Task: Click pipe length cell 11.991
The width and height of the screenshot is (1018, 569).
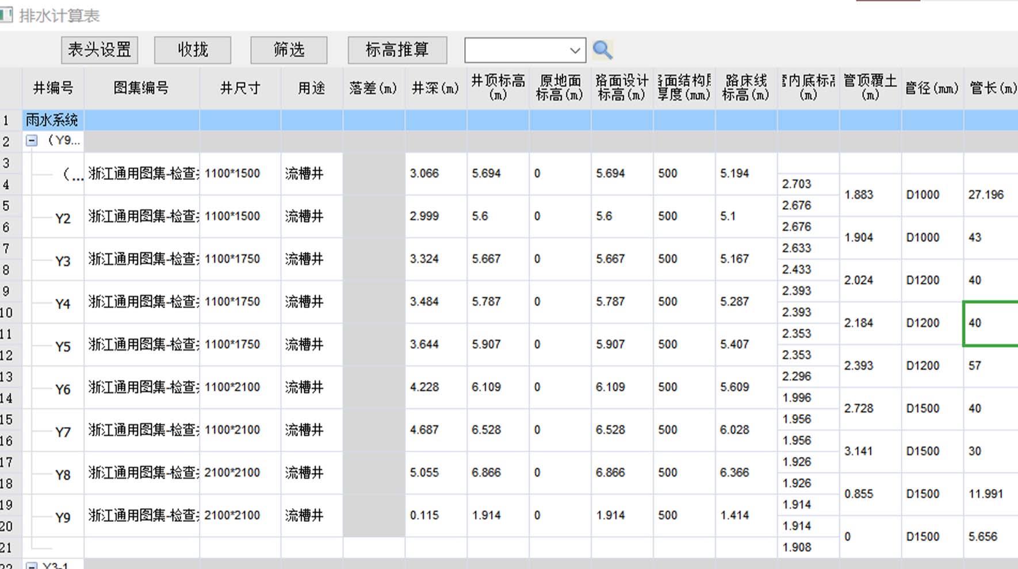Action: click(991, 494)
